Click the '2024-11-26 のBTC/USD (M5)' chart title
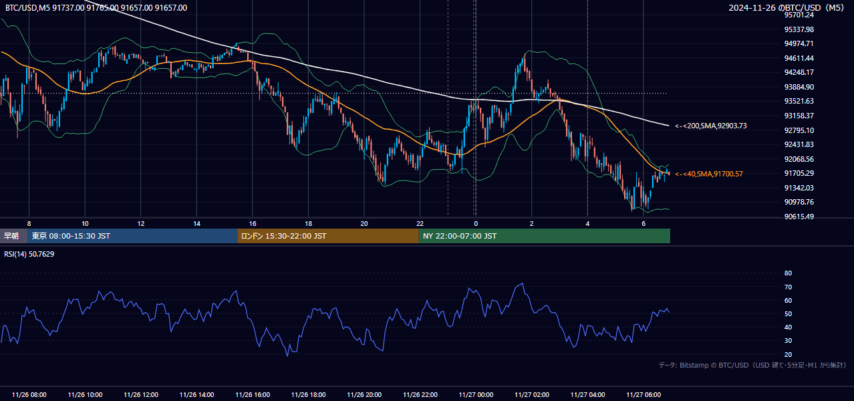This screenshot has width=854, height=401. (788, 8)
